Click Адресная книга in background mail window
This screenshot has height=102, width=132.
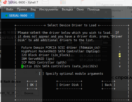[112, 5]
